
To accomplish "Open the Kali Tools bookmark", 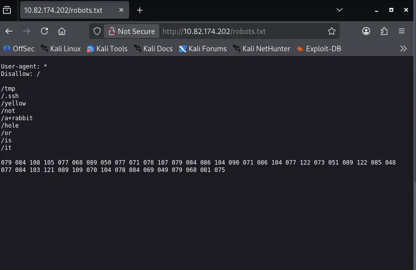I will point(107,48).
